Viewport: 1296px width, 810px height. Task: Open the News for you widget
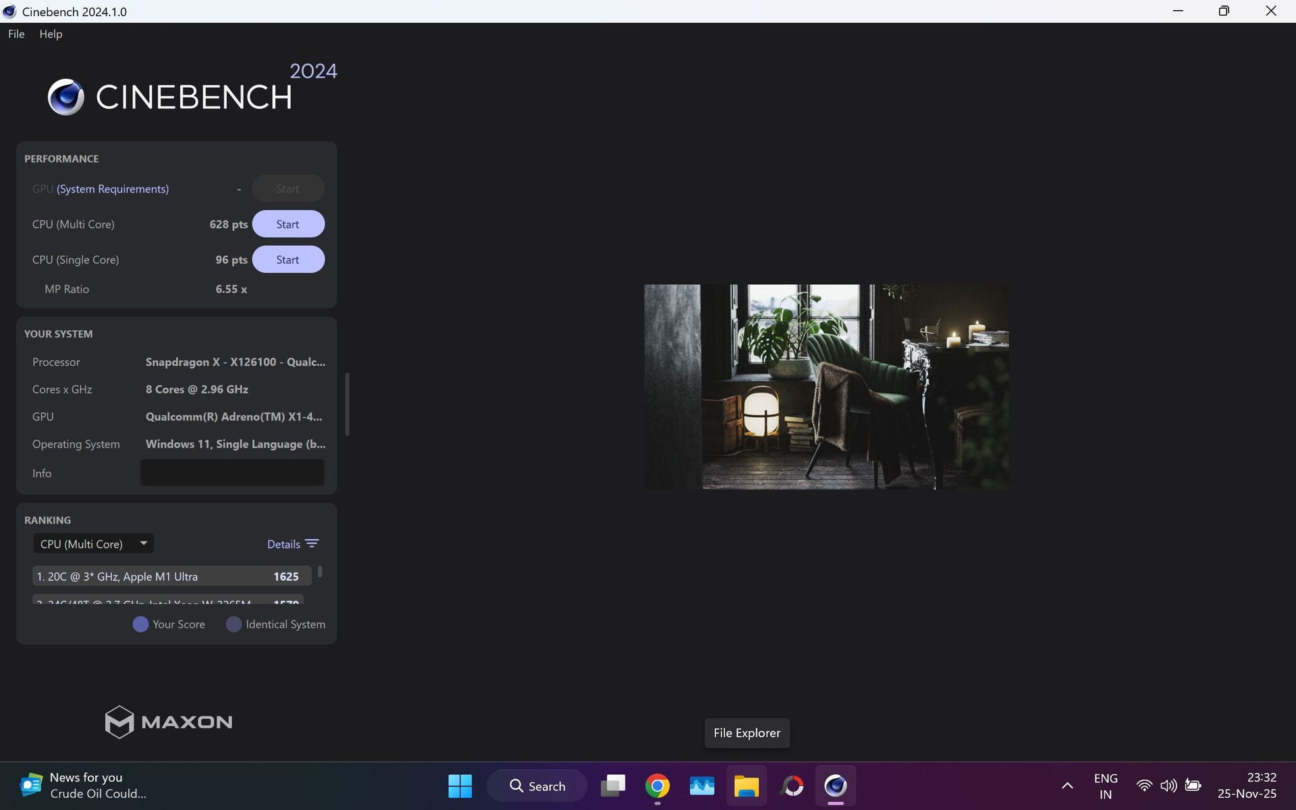tap(84, 786)
